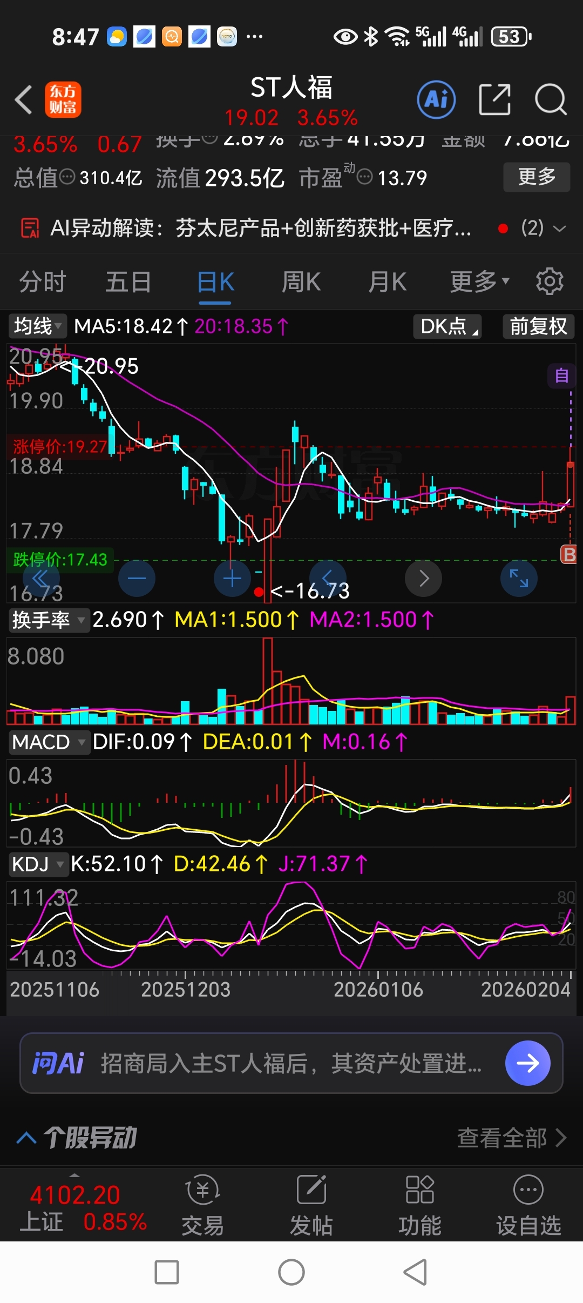Open 查看全部 link
The image size is (583, 1303).
coord(512,1137)
